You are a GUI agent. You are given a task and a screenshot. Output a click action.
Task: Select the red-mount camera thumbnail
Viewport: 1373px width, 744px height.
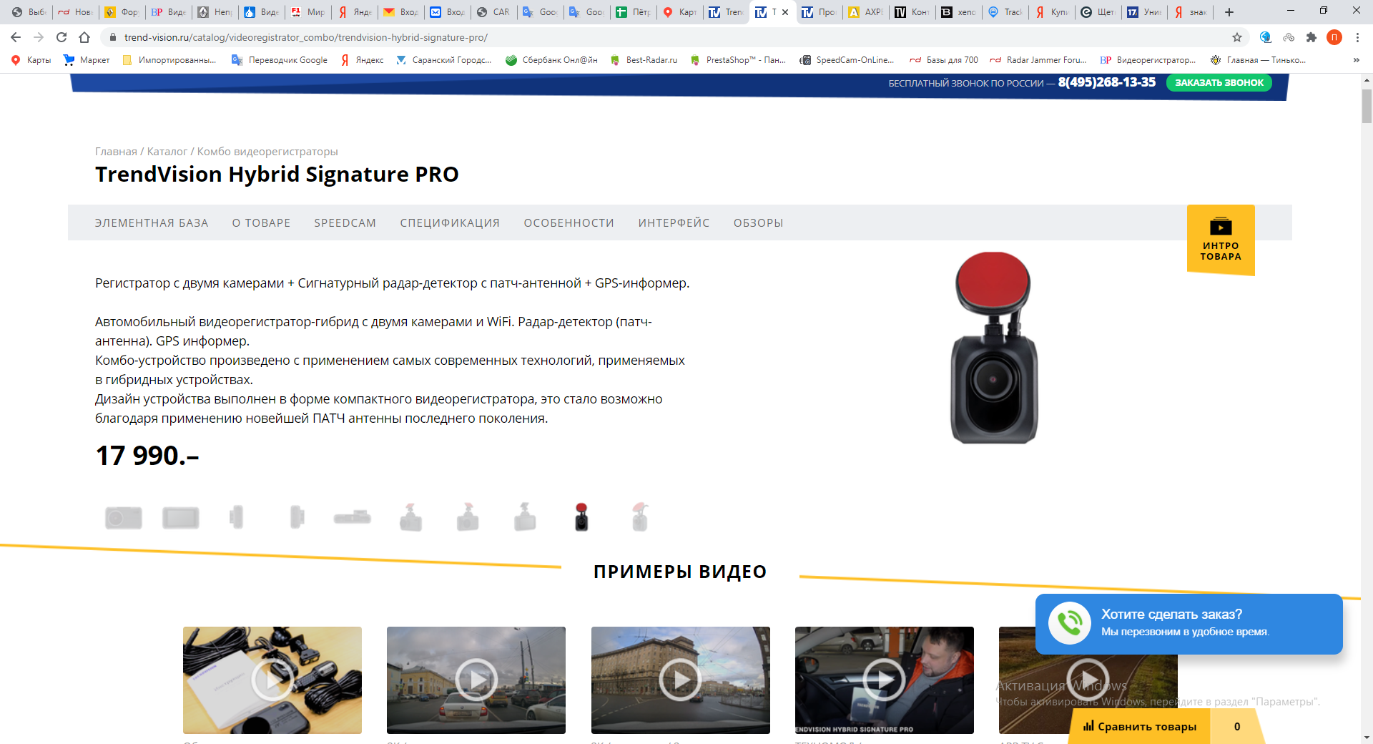[581, 517]
